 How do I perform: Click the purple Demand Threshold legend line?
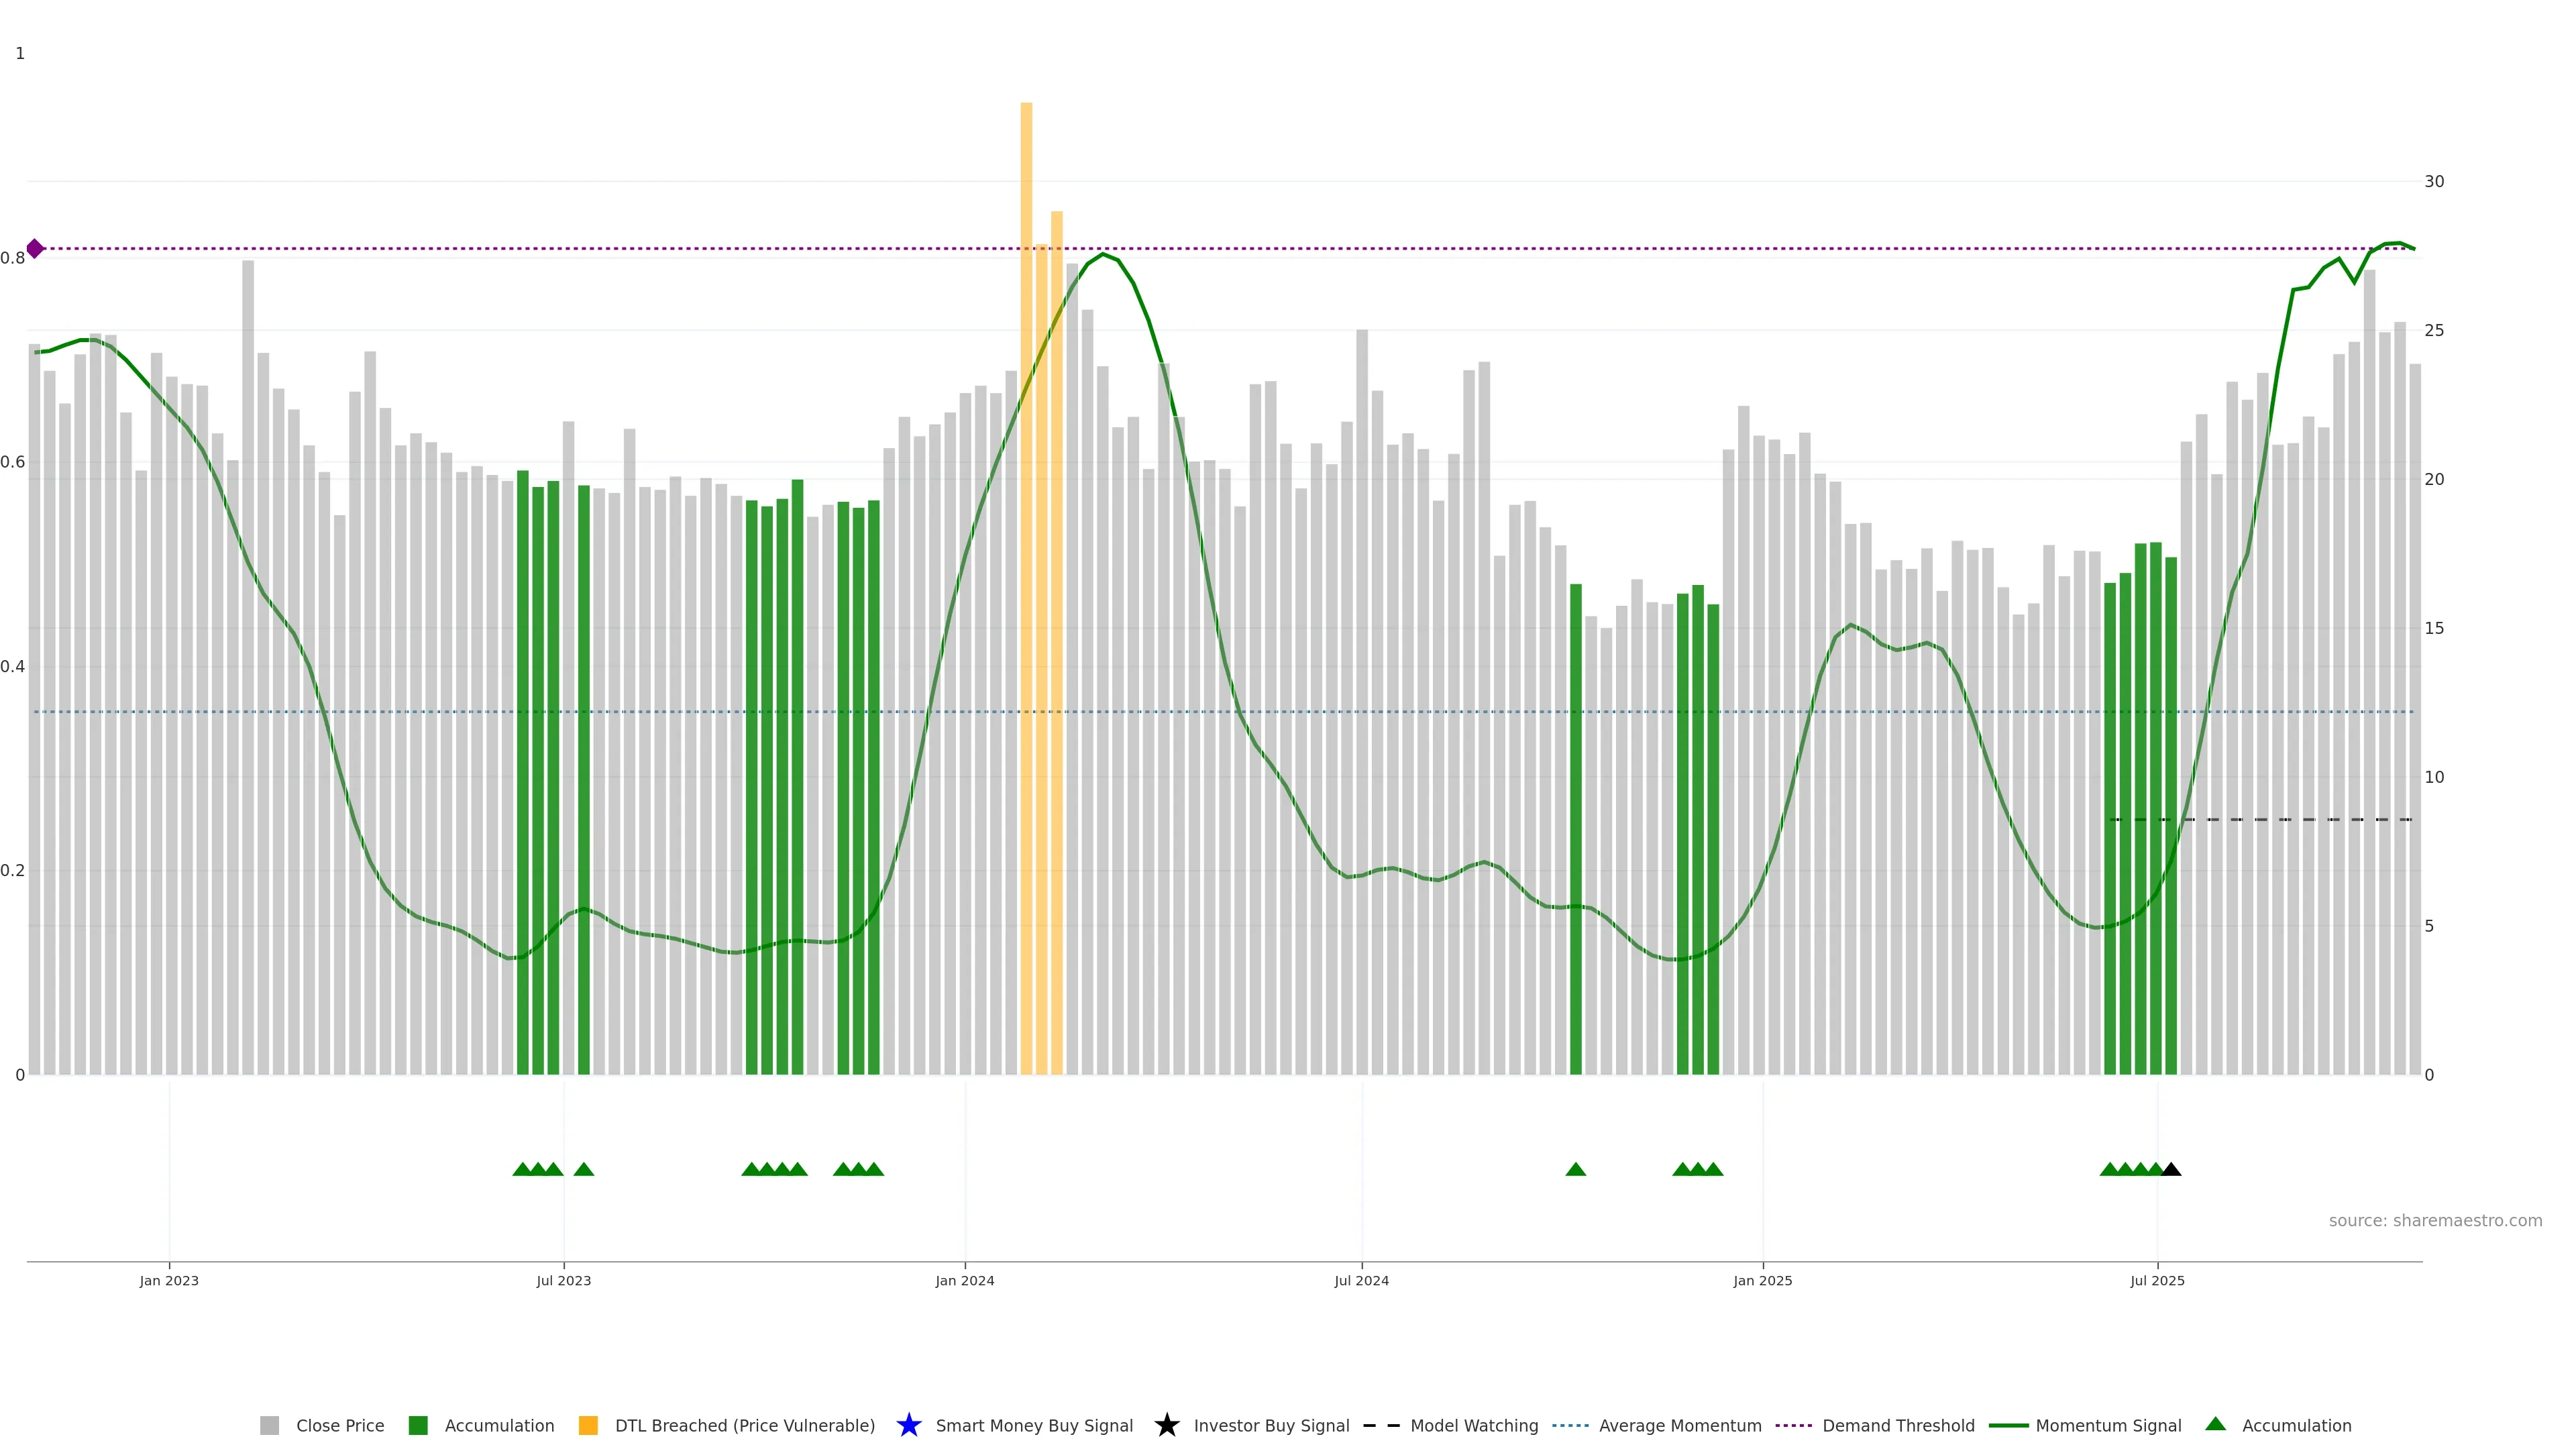pyautogui.click(x=1793, y=1425)
